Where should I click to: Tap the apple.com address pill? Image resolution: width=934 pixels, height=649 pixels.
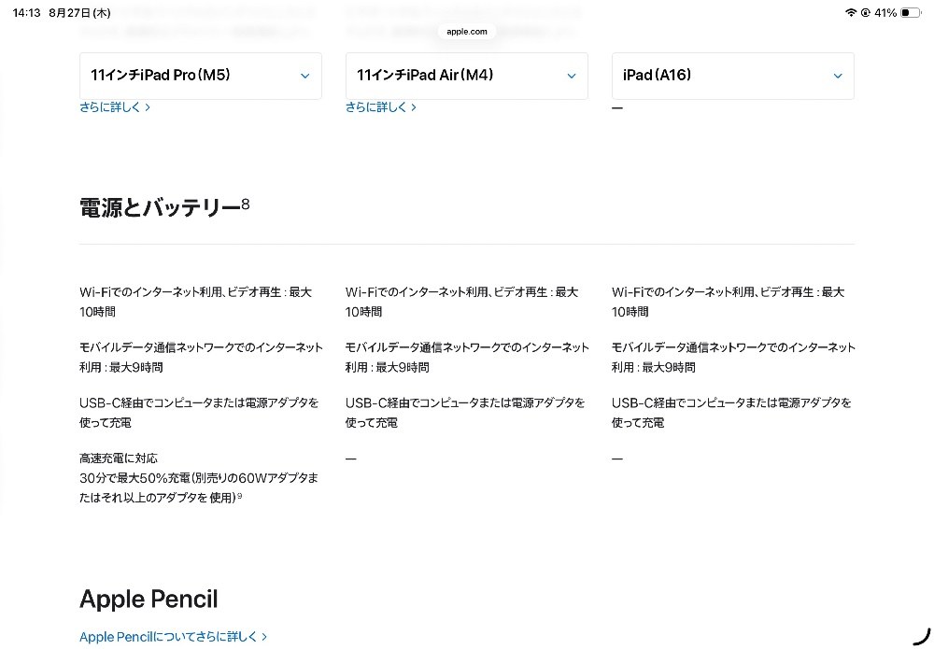pyautogui.click(x=467, y=32)
